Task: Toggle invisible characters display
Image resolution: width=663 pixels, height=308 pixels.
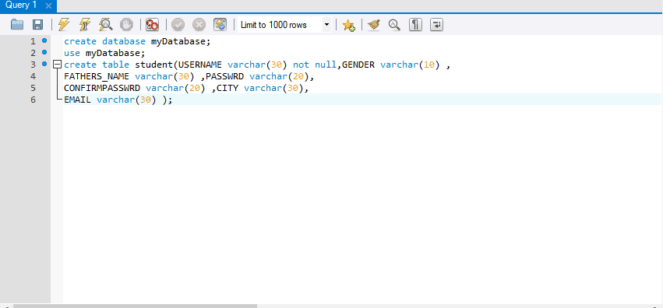Action: coord(416,24)
